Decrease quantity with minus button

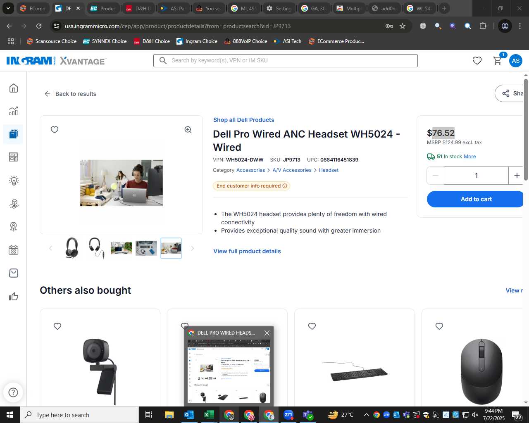435,176
